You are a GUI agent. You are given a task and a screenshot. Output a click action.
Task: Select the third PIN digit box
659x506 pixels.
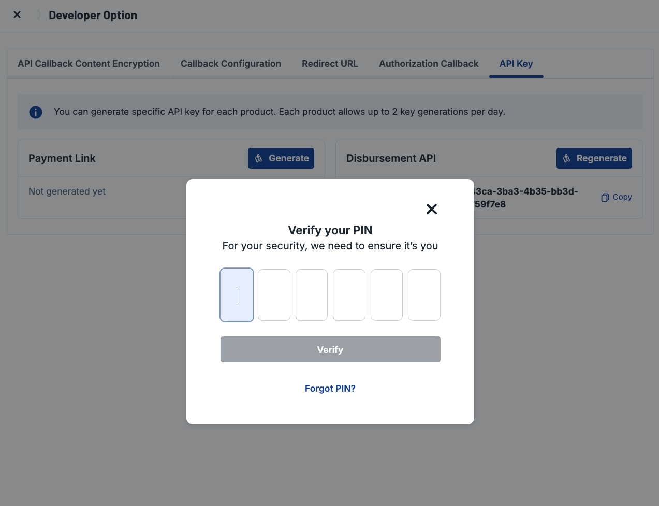point(312,295)
